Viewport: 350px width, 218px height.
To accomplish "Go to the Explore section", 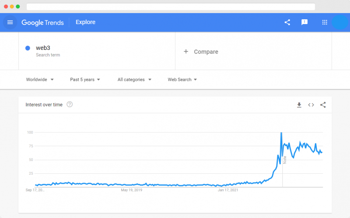I will coord(85,22).
